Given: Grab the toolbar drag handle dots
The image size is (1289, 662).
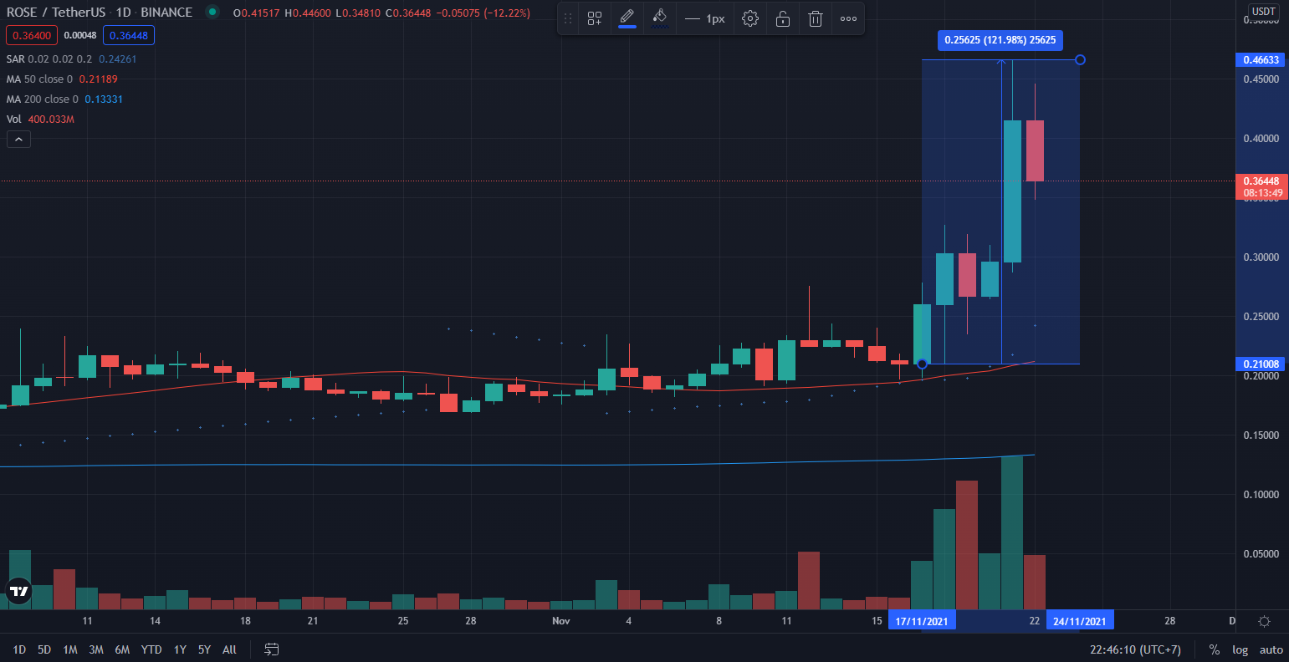Looking at the screenshot, I should pos(568,18).
